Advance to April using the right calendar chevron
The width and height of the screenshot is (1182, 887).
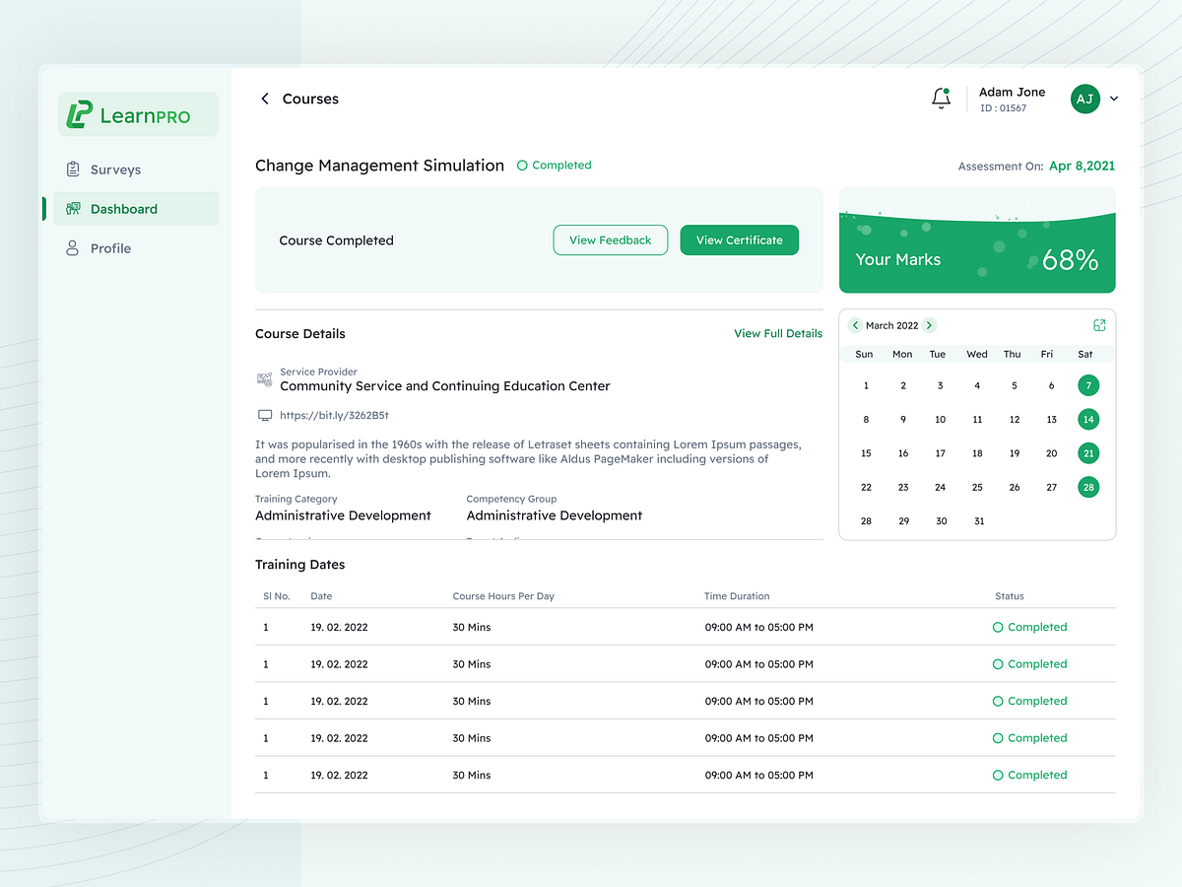[x=928, y=325]
